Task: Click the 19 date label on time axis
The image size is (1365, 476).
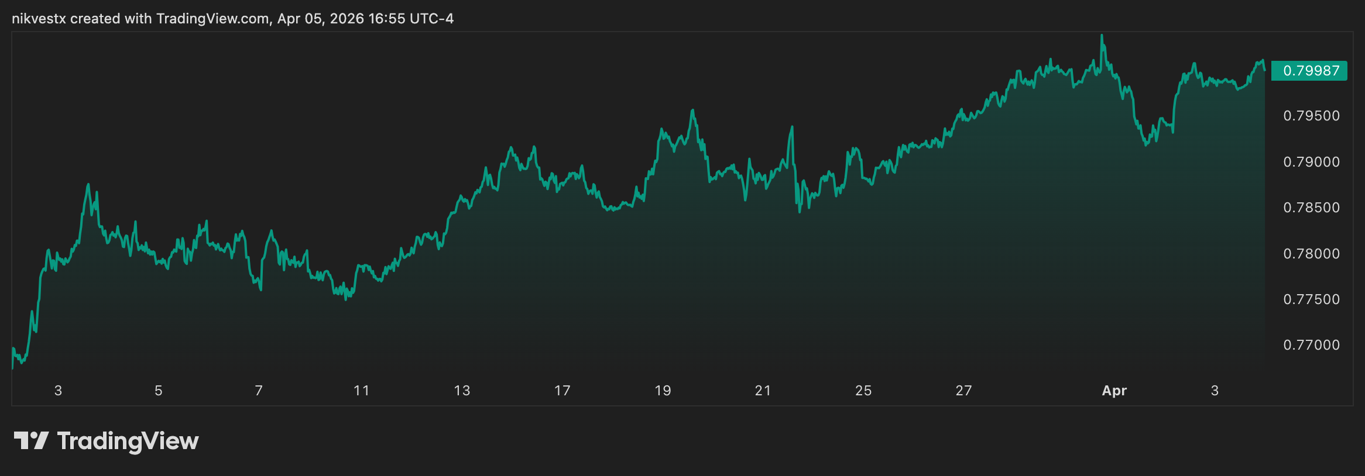Action: click(663, 391)
